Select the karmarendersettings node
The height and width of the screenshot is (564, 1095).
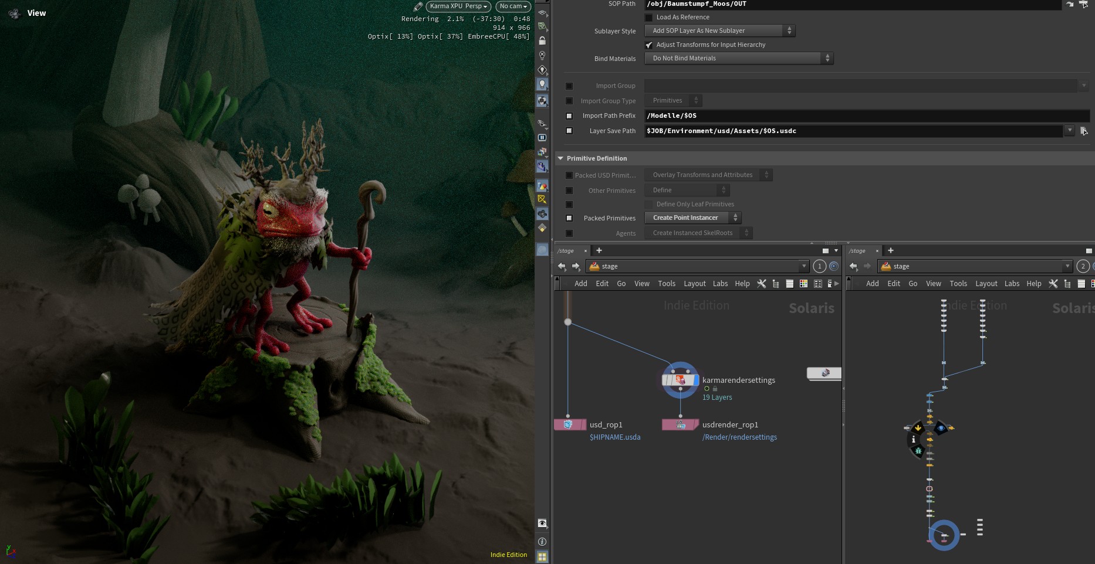(680, 380)
